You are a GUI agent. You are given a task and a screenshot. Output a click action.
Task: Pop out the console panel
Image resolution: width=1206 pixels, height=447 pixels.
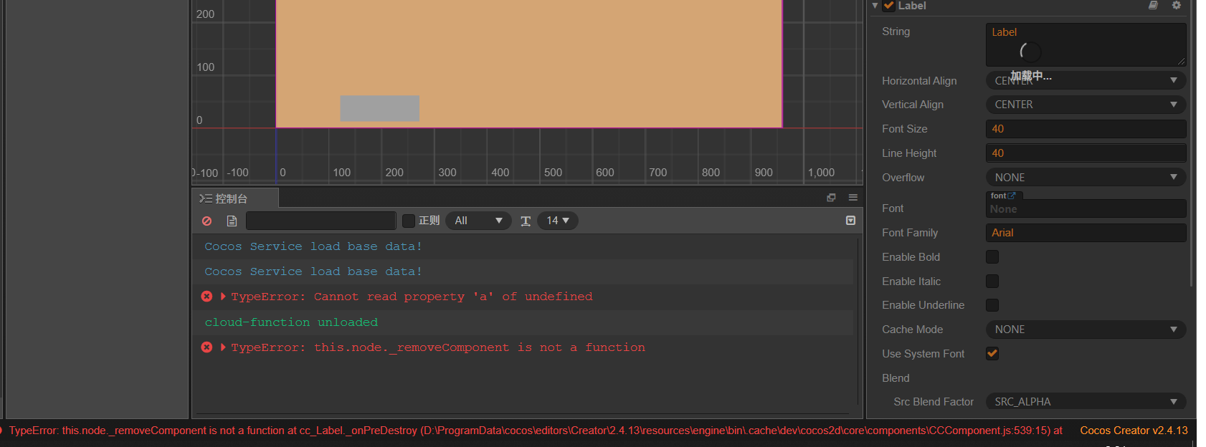pos(831,198)
